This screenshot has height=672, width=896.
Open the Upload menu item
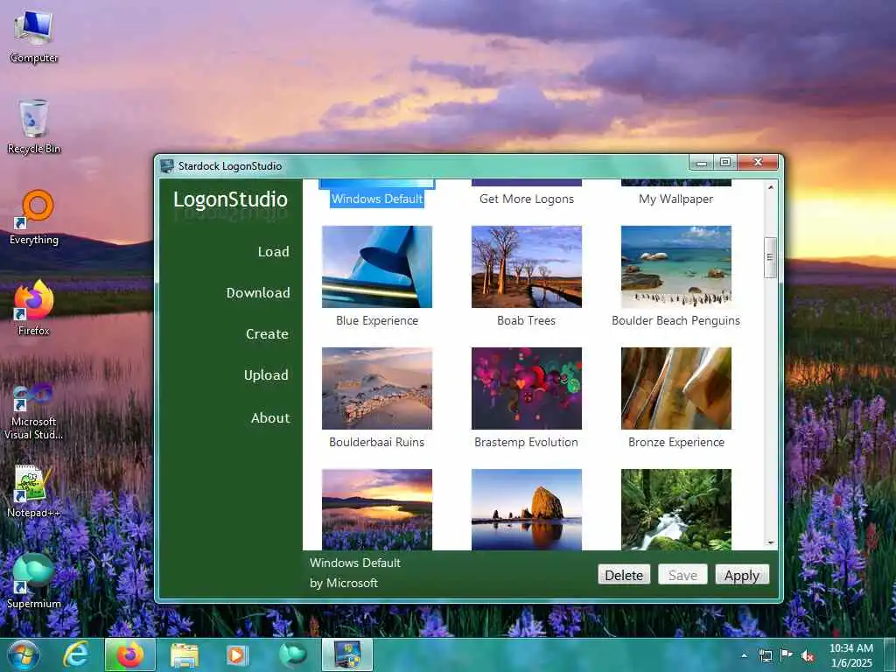tap(266, 374)
